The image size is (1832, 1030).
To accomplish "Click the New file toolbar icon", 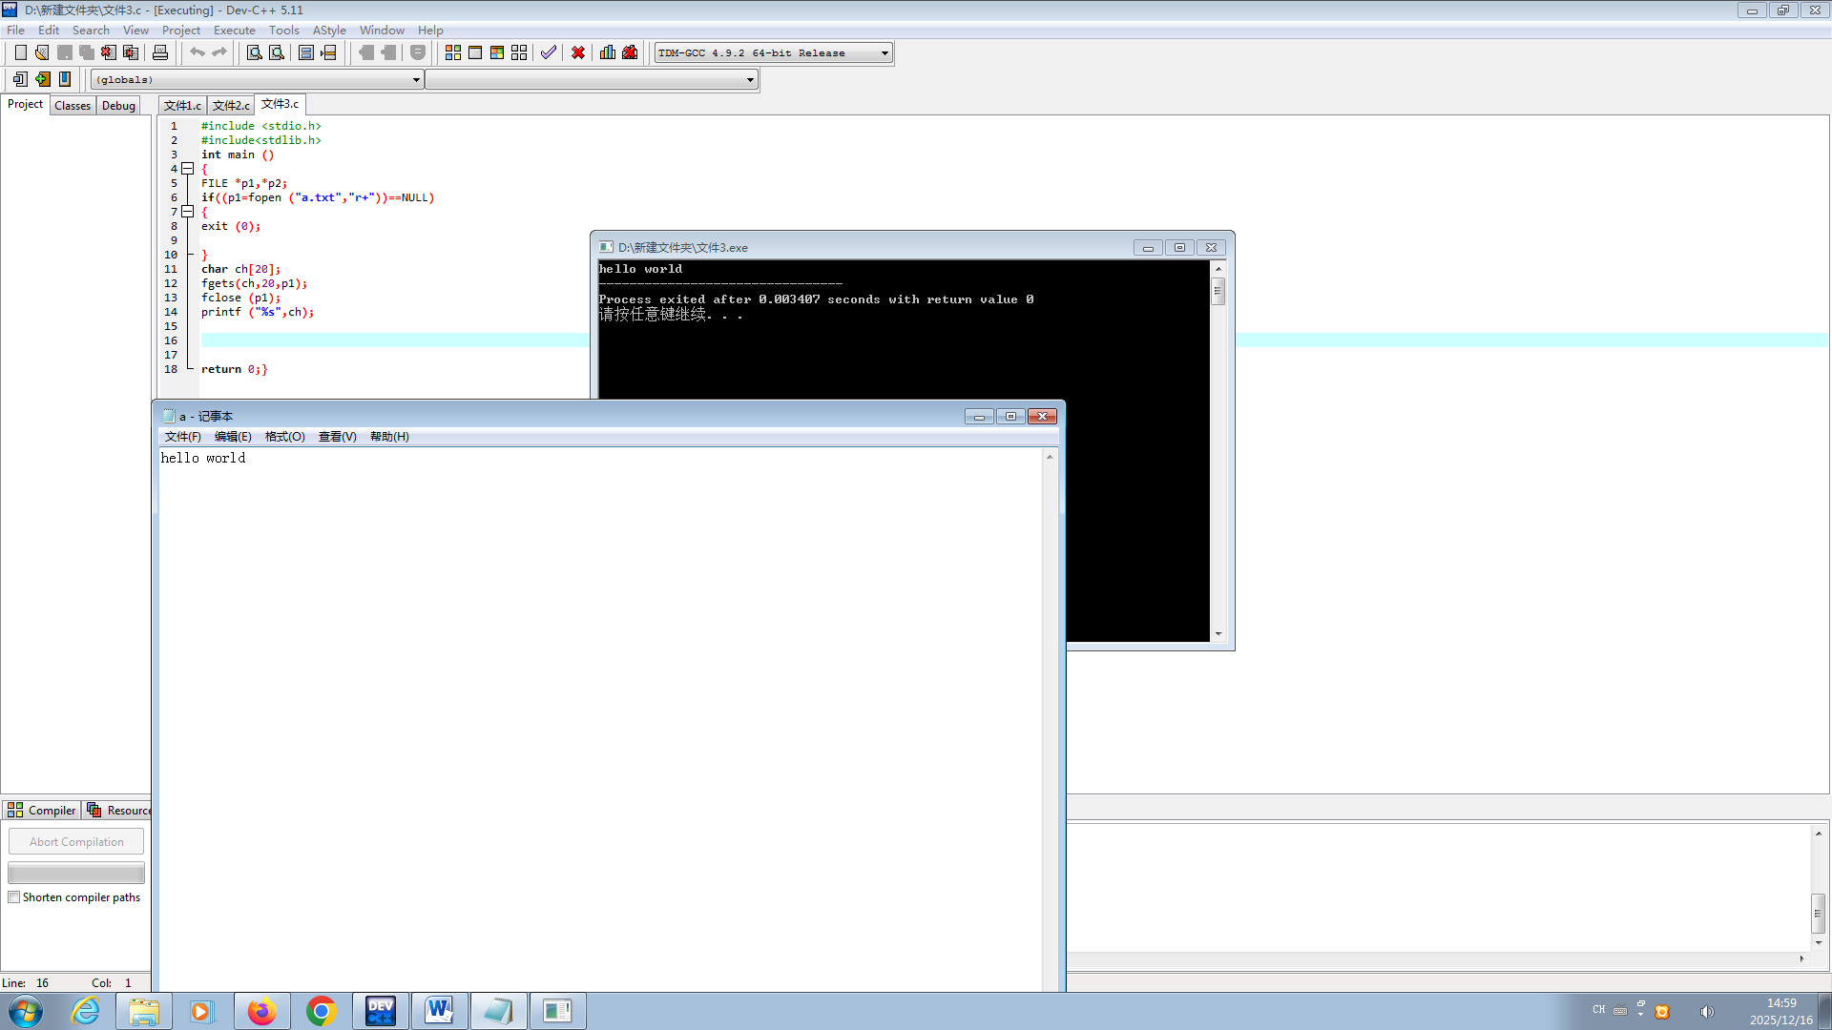I will coord(20,52).
